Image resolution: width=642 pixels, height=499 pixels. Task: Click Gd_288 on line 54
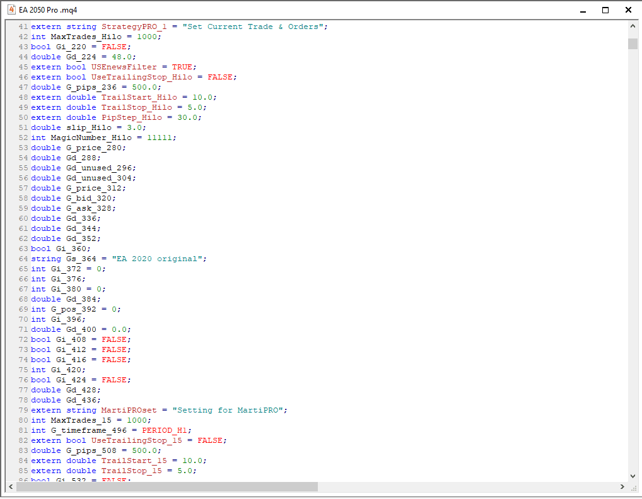(x=81, y=158)
